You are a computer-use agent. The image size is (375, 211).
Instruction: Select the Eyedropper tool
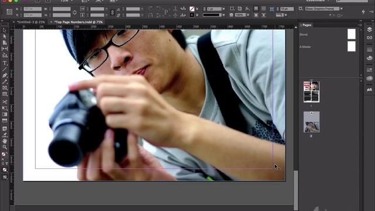pyautogui.click(x=5, y=135)
